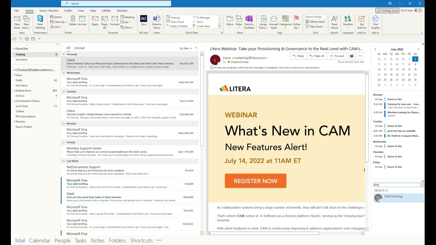This screenshot has width=436, height=245.
Task: Reverse sort order arrow in message list
Action: 196,48
